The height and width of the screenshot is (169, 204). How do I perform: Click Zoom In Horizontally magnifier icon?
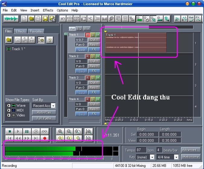click(60, 132)
